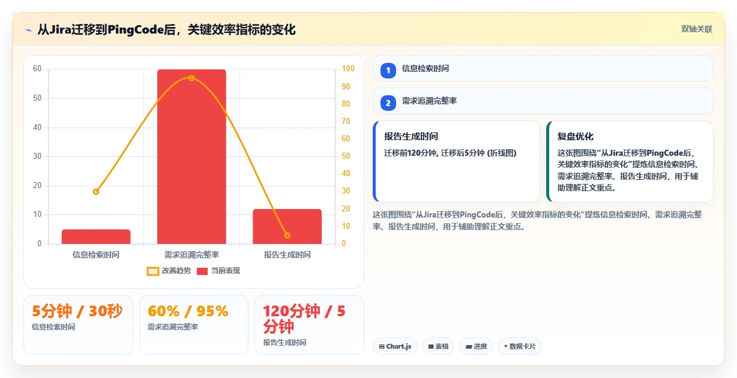Click the 复盘优化 info card
This screenshot has width=737, height=378.
pos(630,162)
